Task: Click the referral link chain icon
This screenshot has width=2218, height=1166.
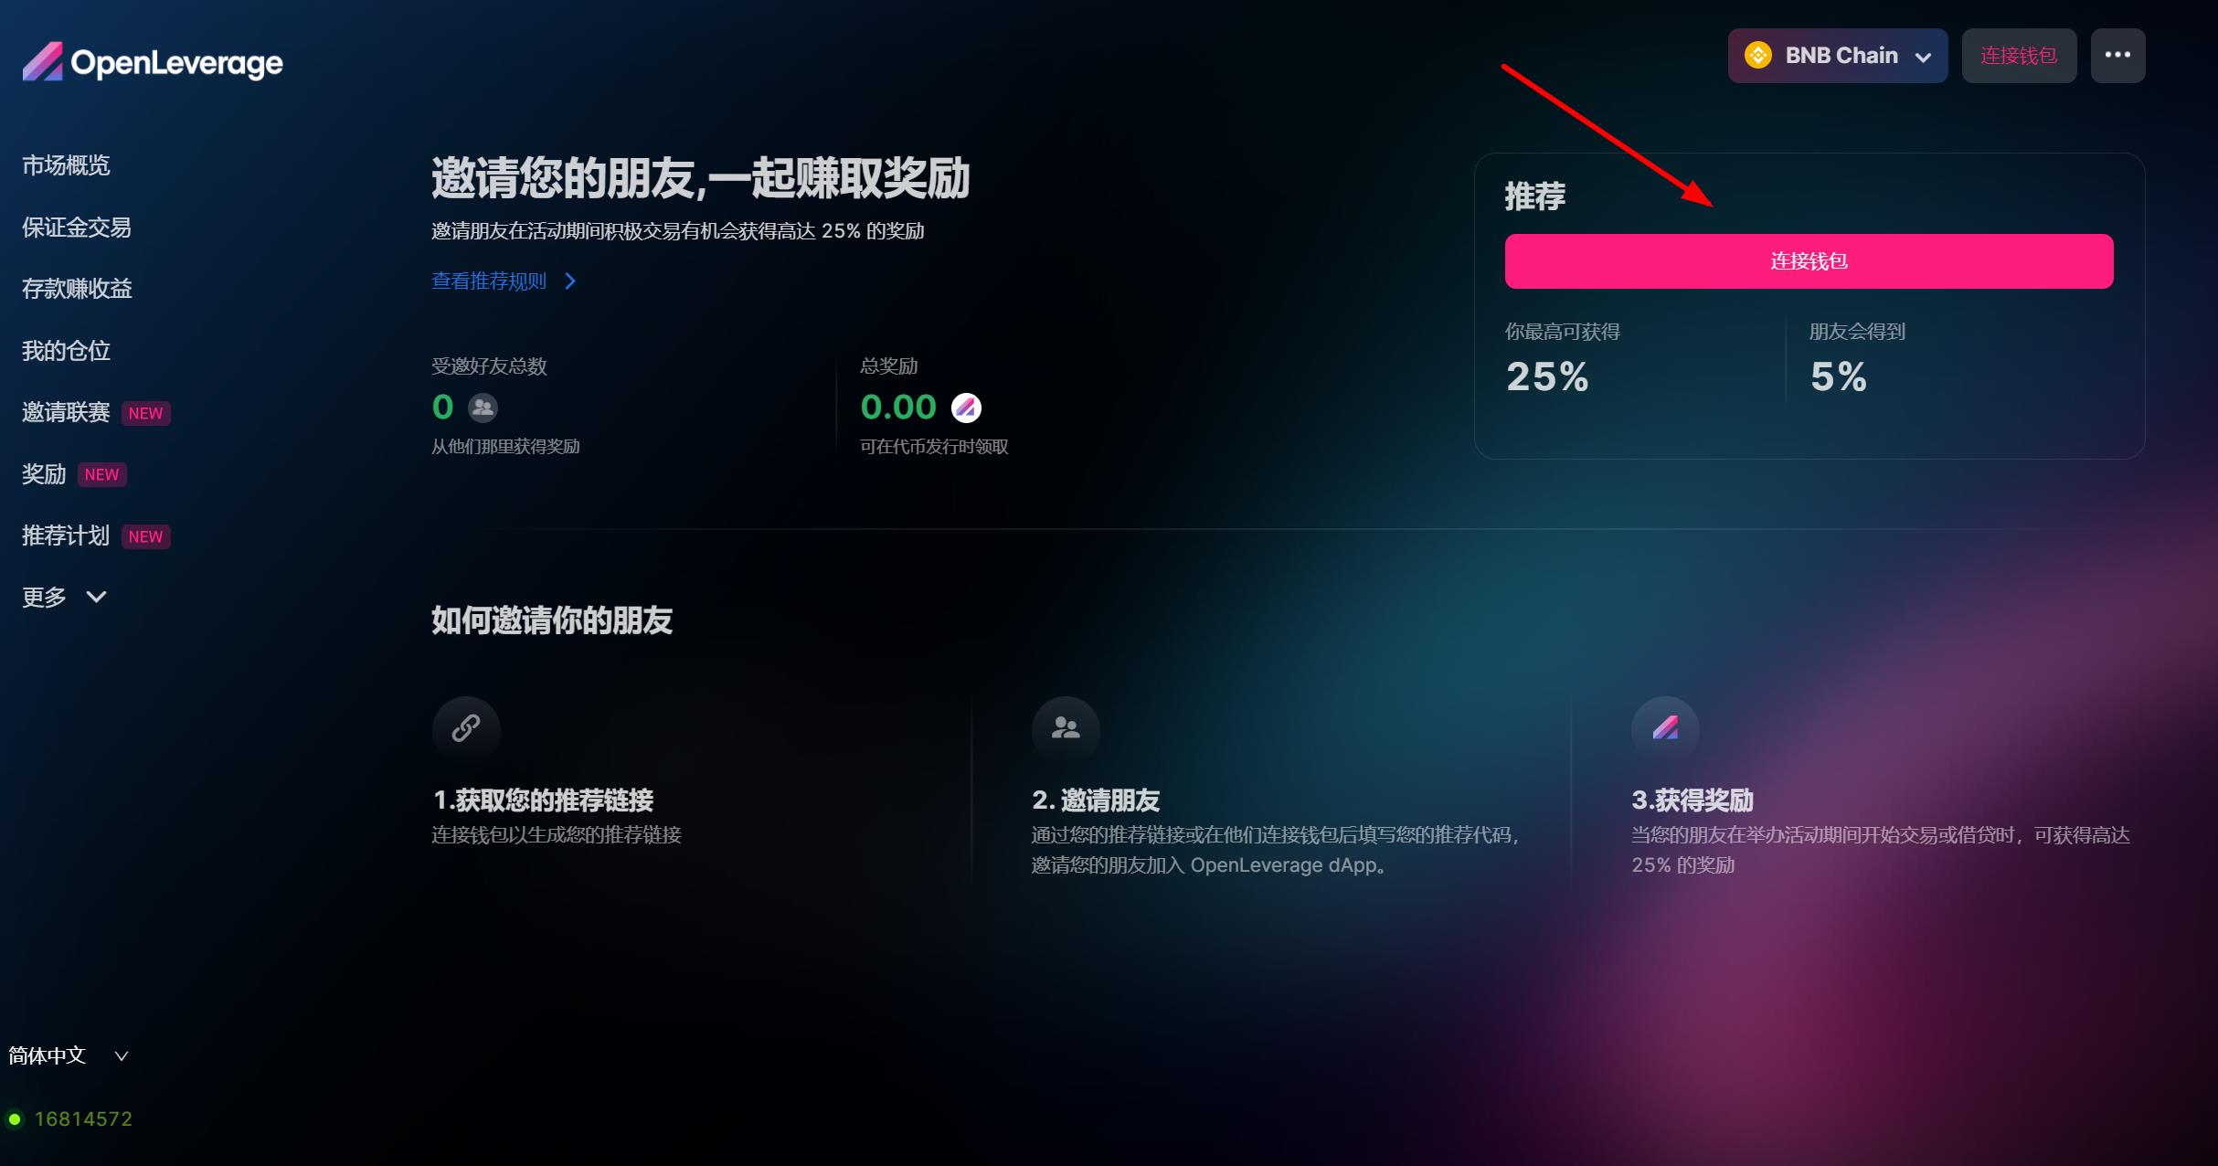Action: (x=466, y=728)
